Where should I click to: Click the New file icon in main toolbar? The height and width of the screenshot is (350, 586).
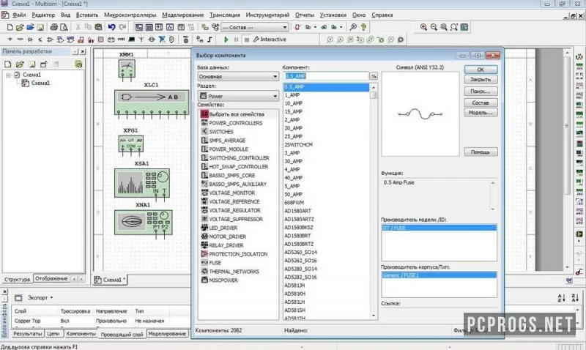point(10,27)
